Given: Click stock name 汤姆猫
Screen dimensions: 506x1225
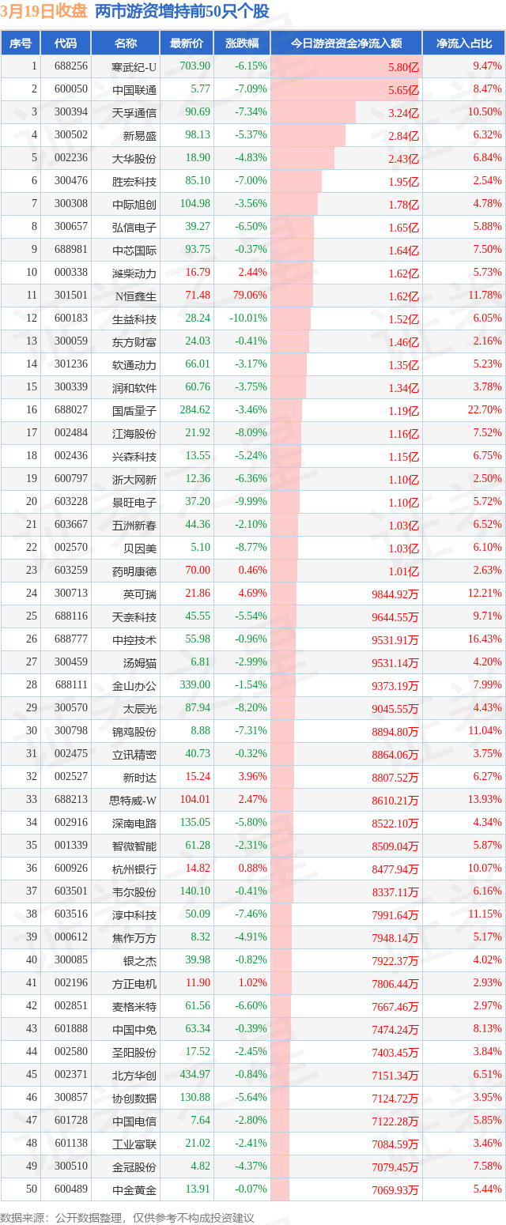Looking at the screenshot, I should (x=140, y=663).
